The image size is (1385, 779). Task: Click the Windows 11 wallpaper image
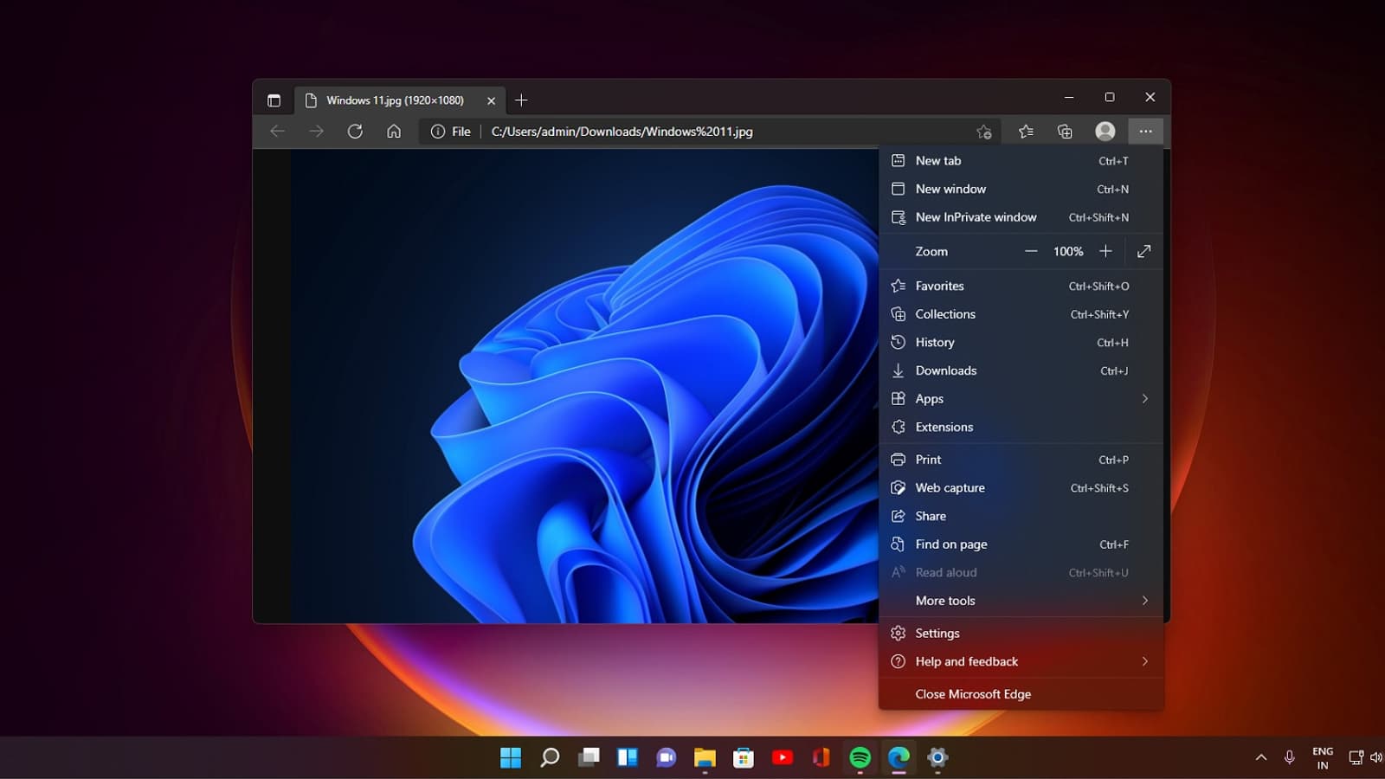[584, 386]
